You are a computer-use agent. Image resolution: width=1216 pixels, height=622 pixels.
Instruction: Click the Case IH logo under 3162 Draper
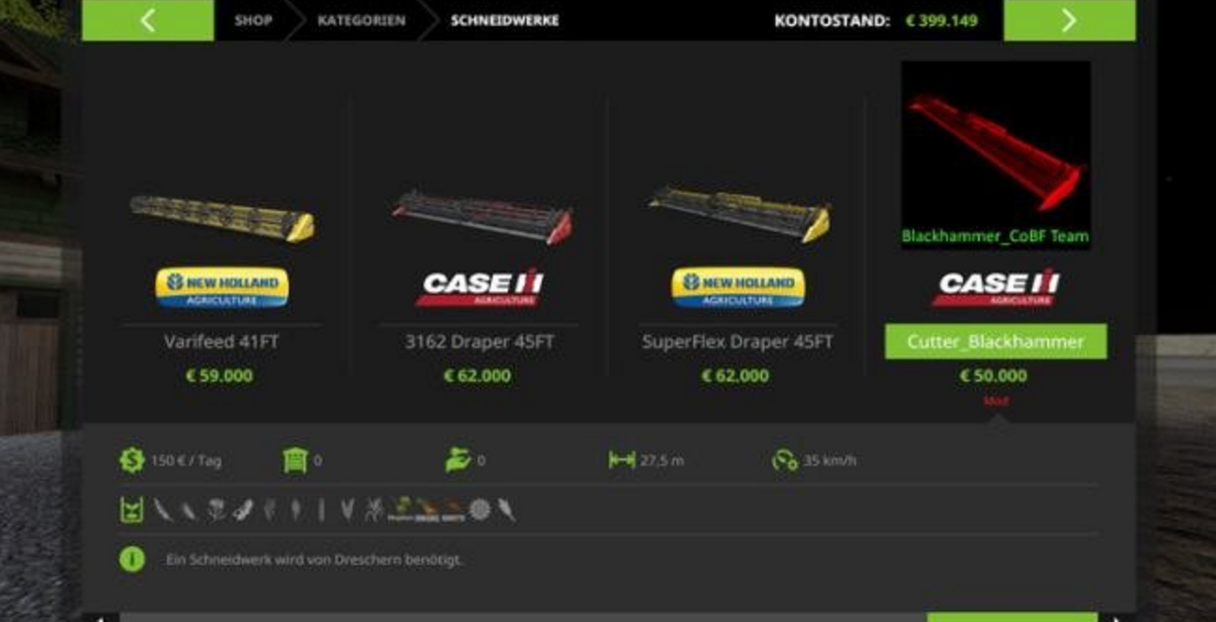tap(479, 287)
